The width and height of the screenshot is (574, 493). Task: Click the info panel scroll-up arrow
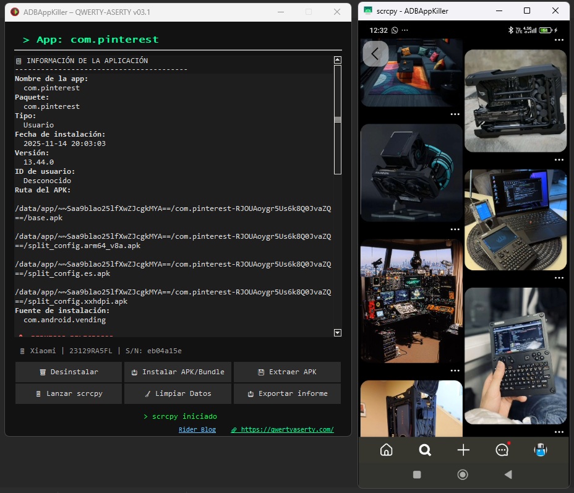[338, 60]
